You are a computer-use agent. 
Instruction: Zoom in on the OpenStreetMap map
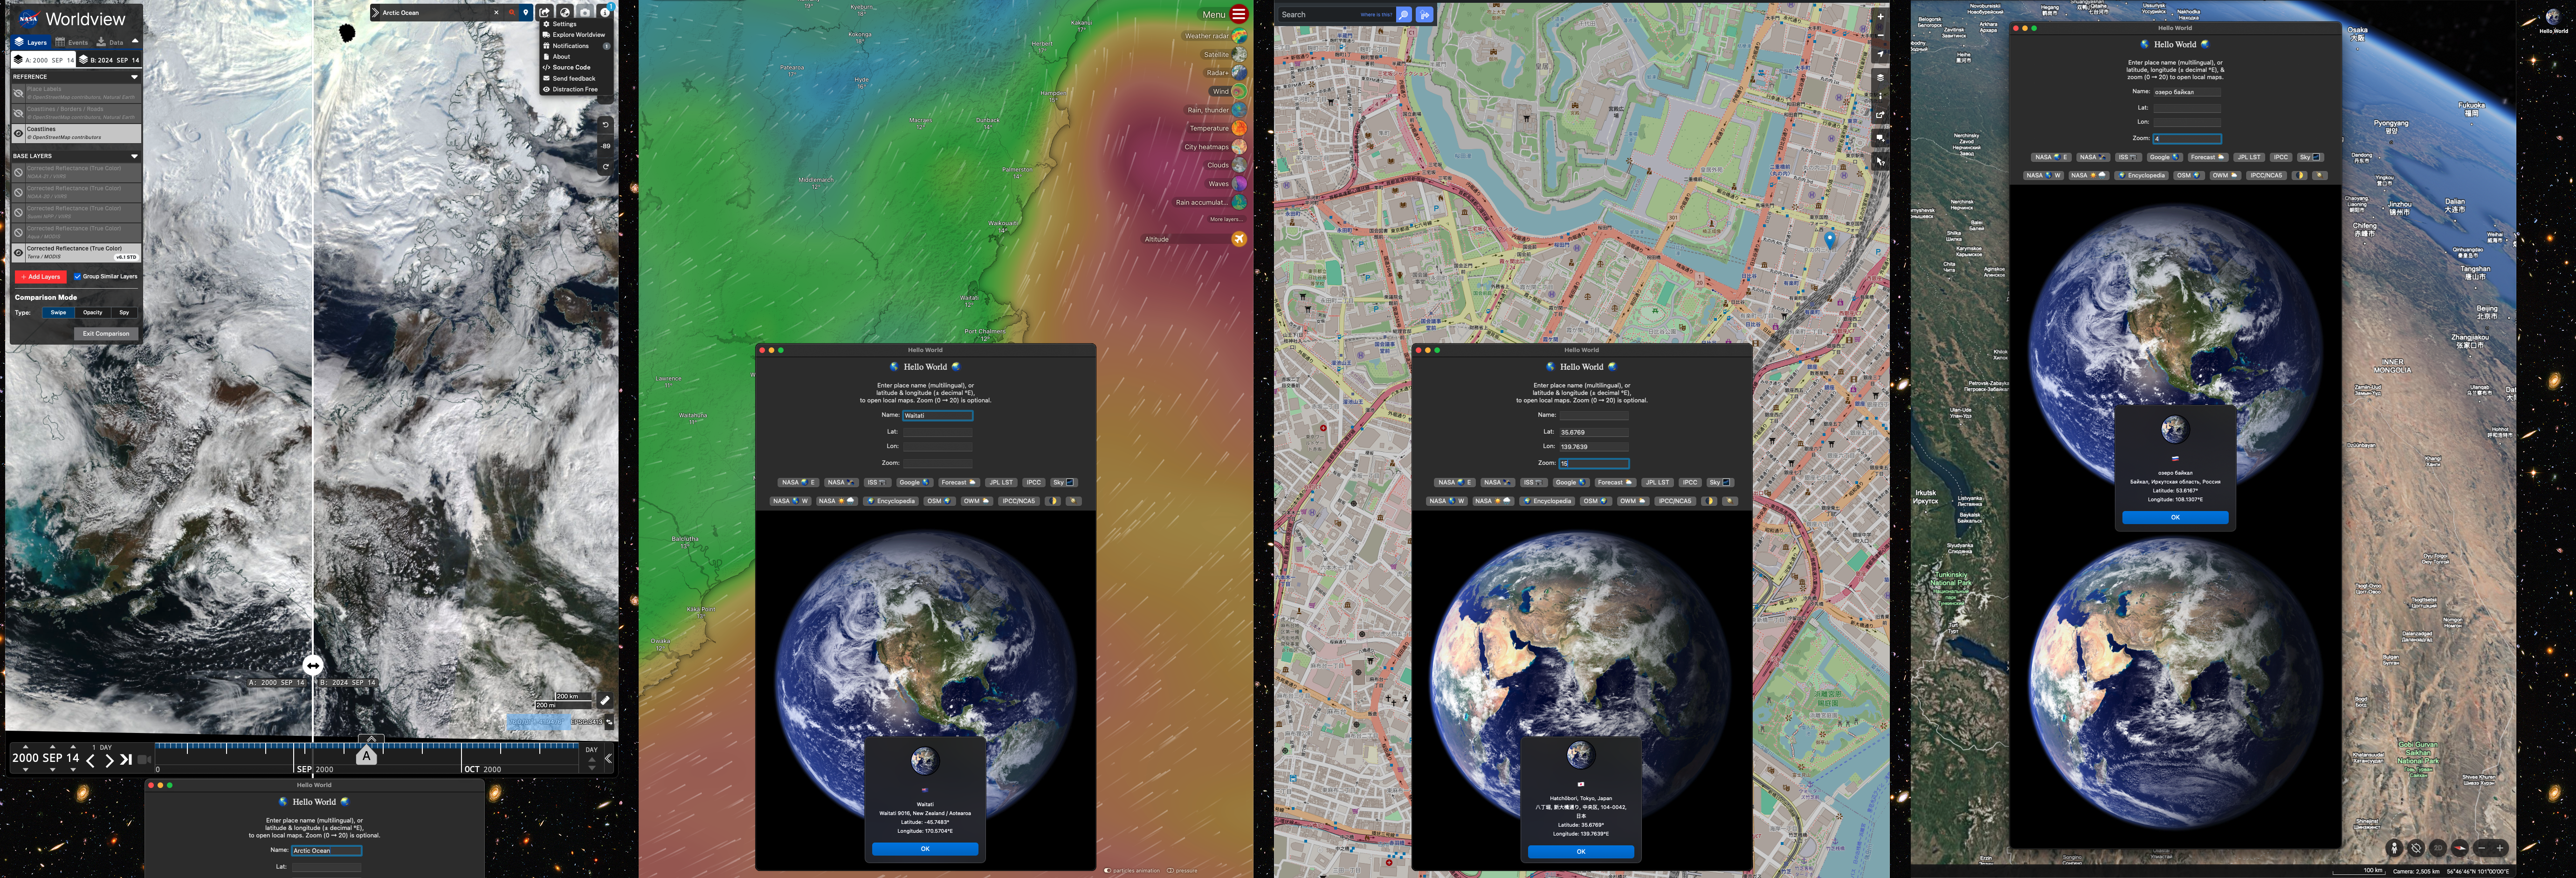click(x=1881, y=17)
